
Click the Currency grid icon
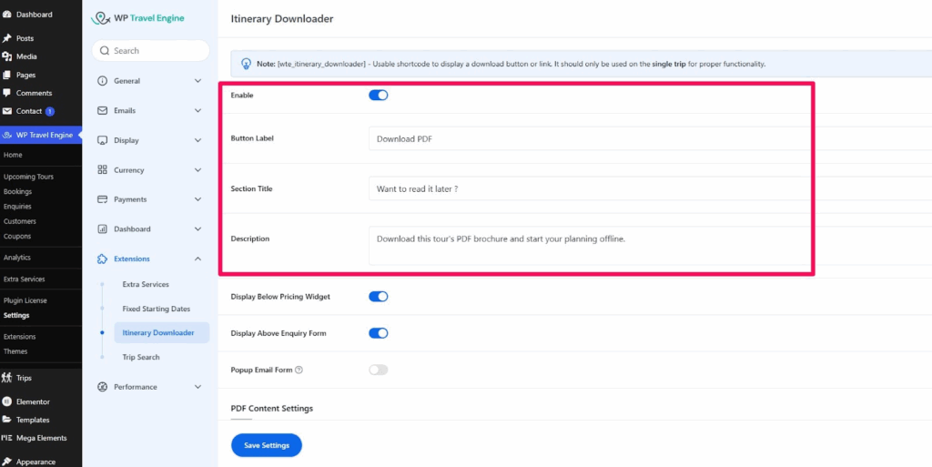coord(102,170)
